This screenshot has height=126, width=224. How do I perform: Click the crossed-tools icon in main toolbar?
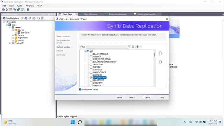click(x=7, y=10)
